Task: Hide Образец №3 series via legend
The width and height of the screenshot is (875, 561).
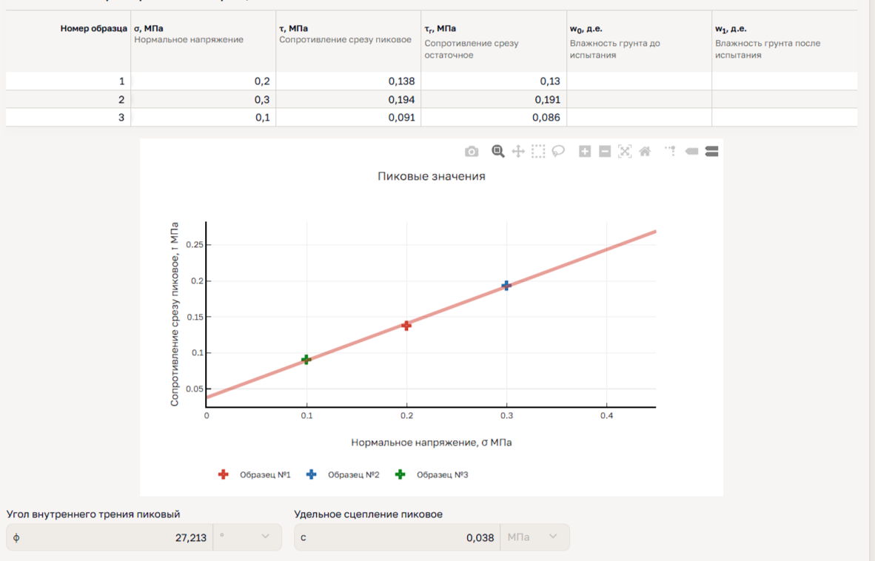Action: [433, 474]
